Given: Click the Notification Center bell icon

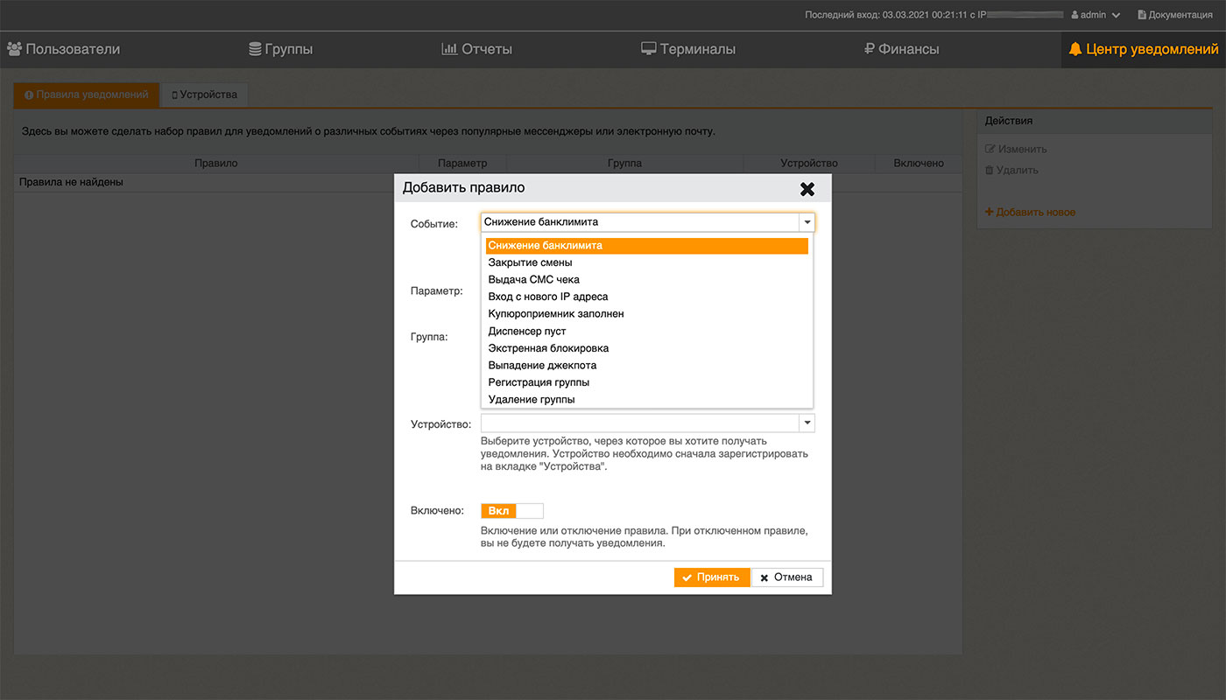Looking at the screenshot, I should pyautogui.click(x=1075, y=49).
